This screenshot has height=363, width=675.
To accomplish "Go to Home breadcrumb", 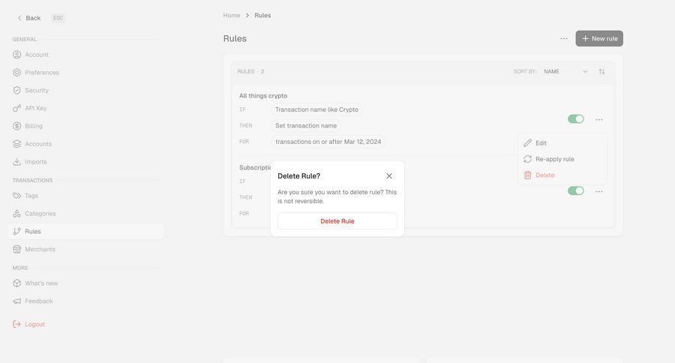I will click(232, 16).
